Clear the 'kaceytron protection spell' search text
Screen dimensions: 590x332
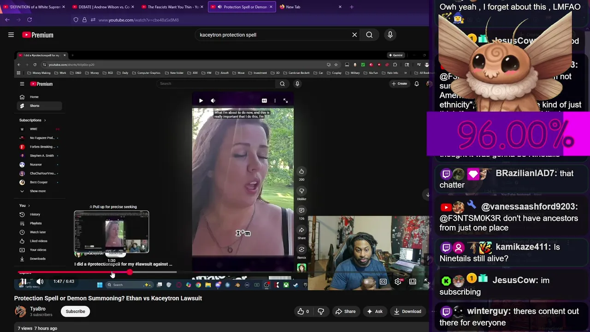(354, 35)
